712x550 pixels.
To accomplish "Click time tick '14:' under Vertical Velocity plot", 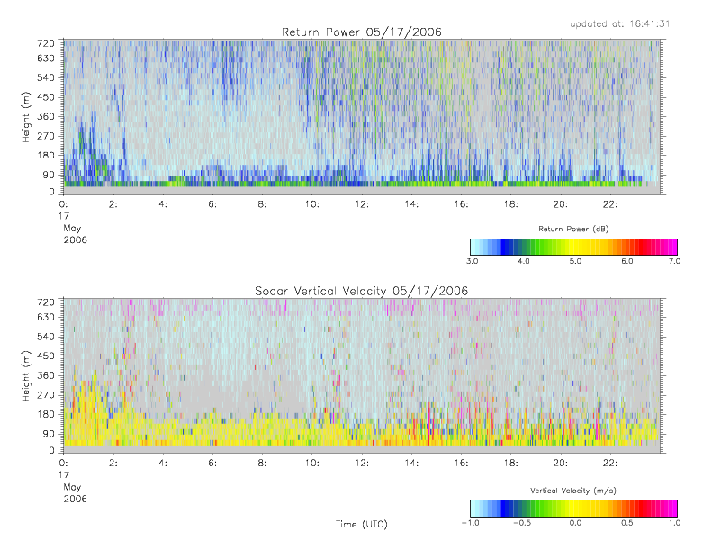I will [411, 464].
